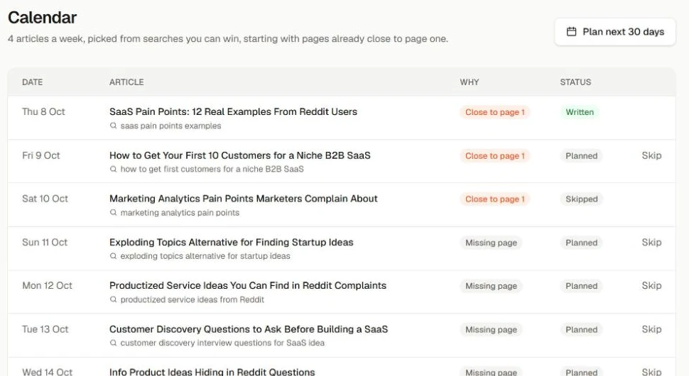Click Close to page 1 tag for Fri 9 Oct

(x=495, y=156)
